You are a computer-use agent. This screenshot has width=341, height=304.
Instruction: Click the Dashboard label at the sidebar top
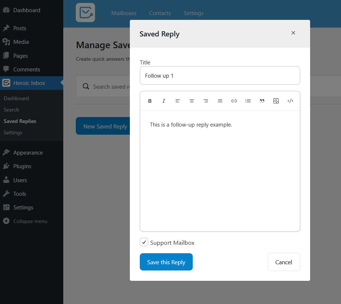click(27, 10)
